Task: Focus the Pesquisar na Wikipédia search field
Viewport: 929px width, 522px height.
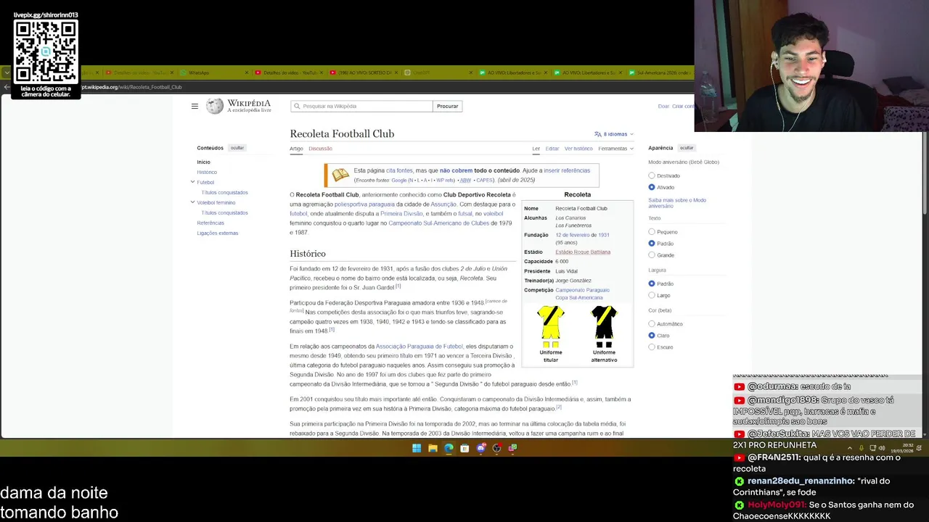Action: coord(361,106)
